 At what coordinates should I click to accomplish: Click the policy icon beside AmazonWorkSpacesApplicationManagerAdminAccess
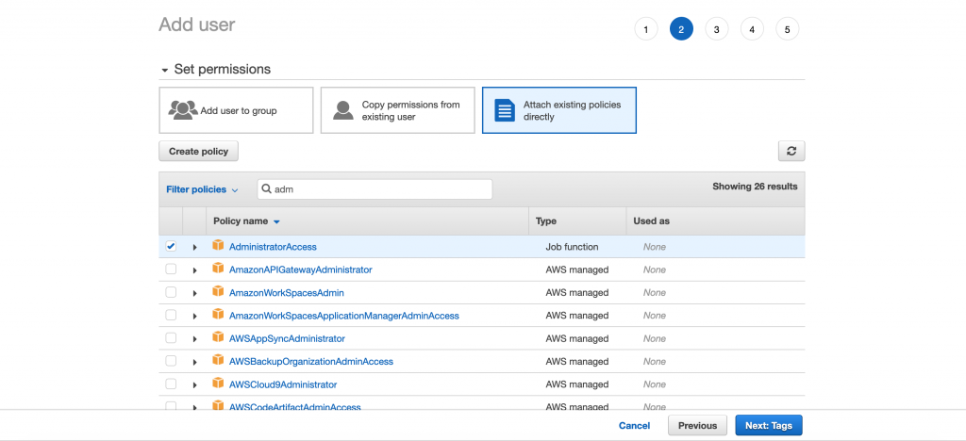pyautogui.click(x=218, y=315)
